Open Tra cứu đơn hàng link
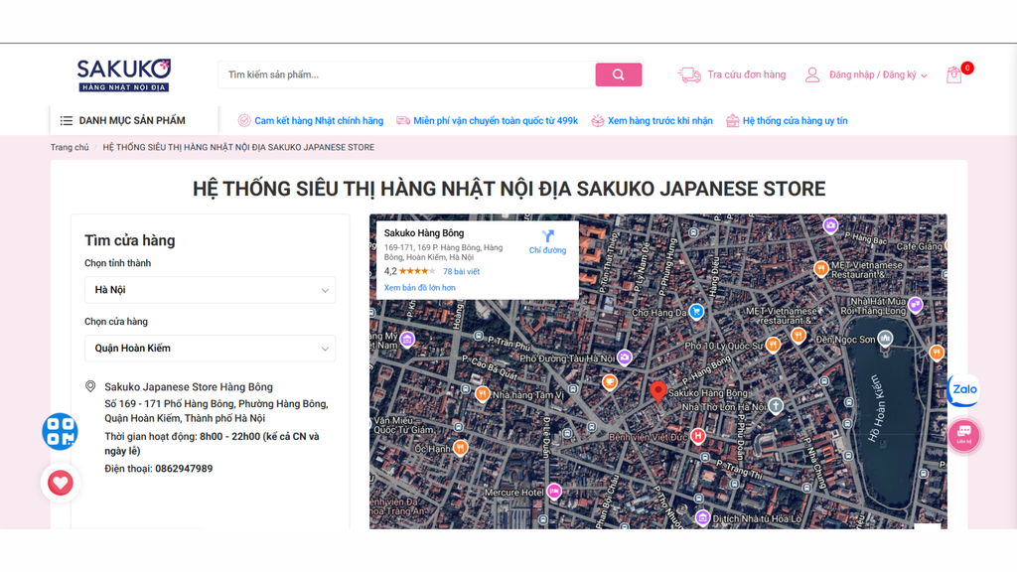Screen dimensions: 1017x572 746,74
